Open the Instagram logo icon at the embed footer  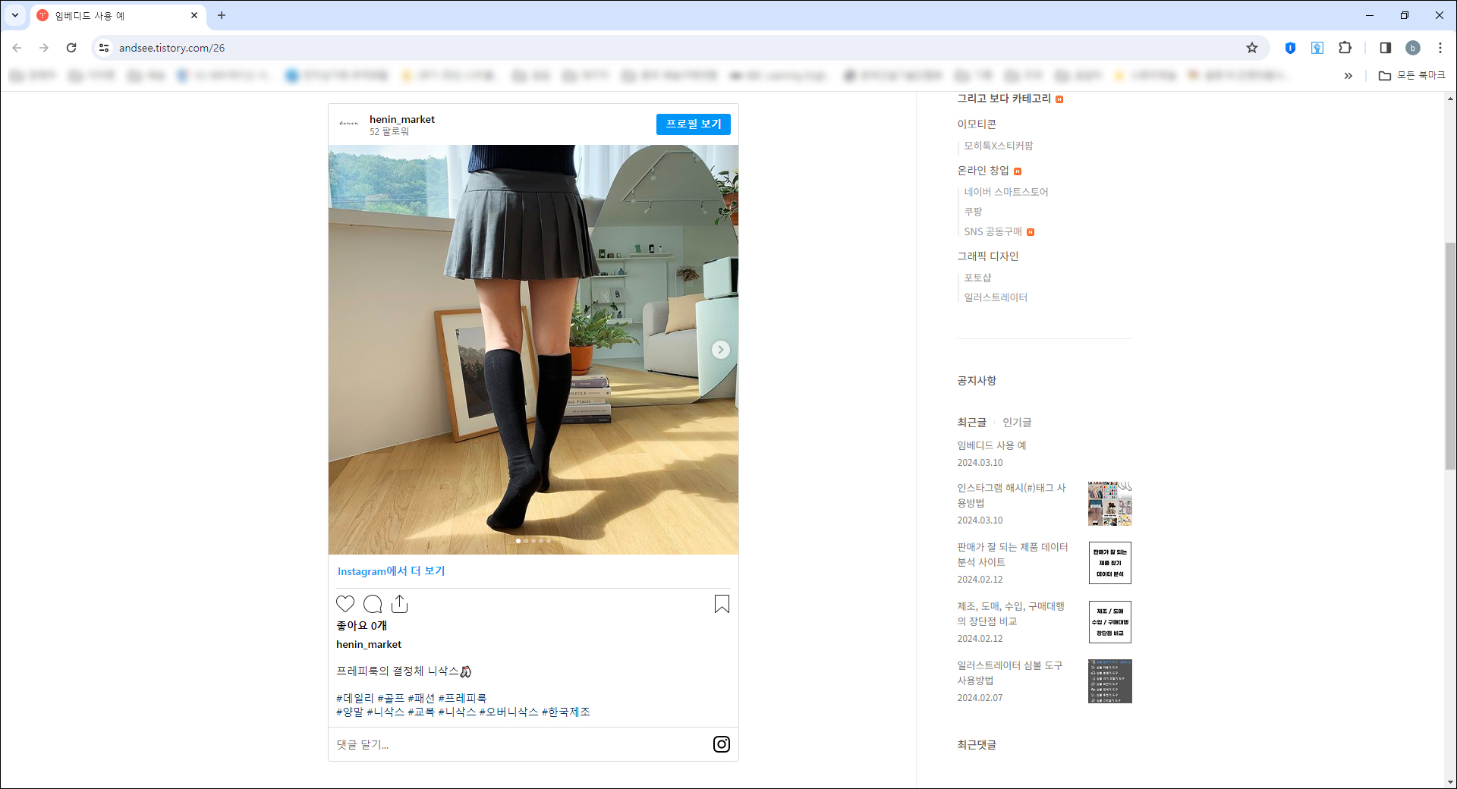coord(722,744)
